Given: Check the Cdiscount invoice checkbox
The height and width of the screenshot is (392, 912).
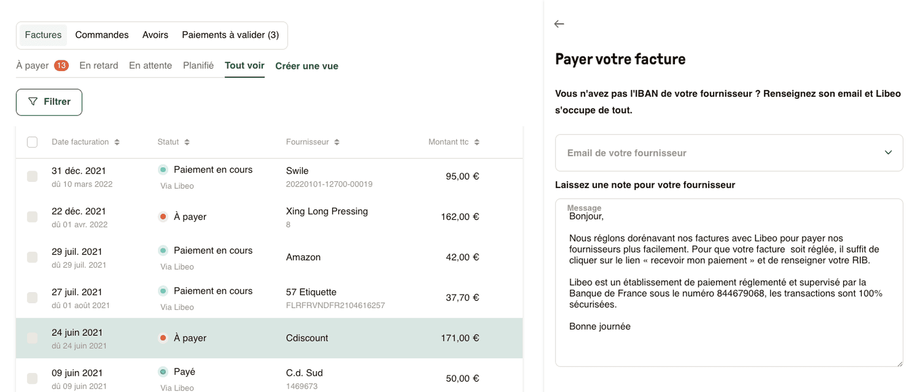Looking at the screenshot, I should (32, 338).
